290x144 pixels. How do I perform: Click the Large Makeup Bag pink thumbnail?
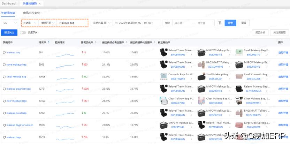[239, 125]
